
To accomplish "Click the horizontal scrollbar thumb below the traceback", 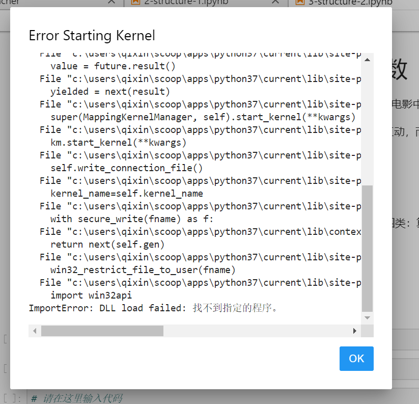I will coord(102,331).
